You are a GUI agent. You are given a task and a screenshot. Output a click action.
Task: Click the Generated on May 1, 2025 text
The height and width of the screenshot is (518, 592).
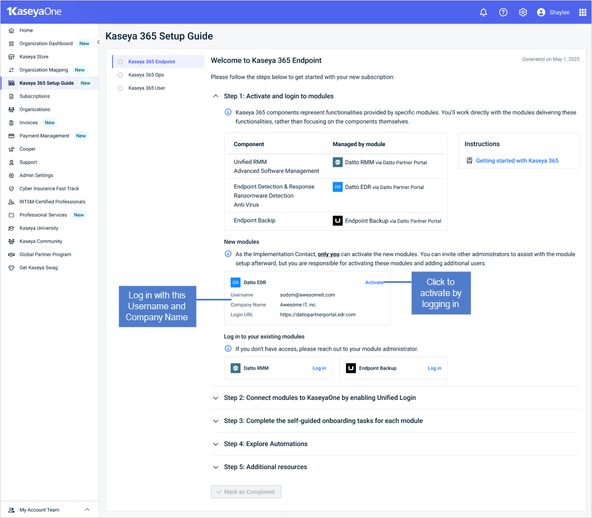pyautogui.click(x=550, y=59)
